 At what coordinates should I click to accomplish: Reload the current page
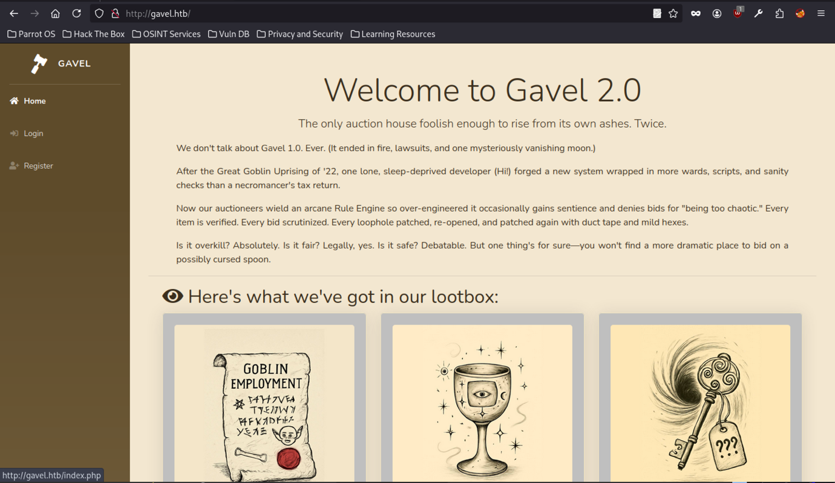[x=76, y=13]
